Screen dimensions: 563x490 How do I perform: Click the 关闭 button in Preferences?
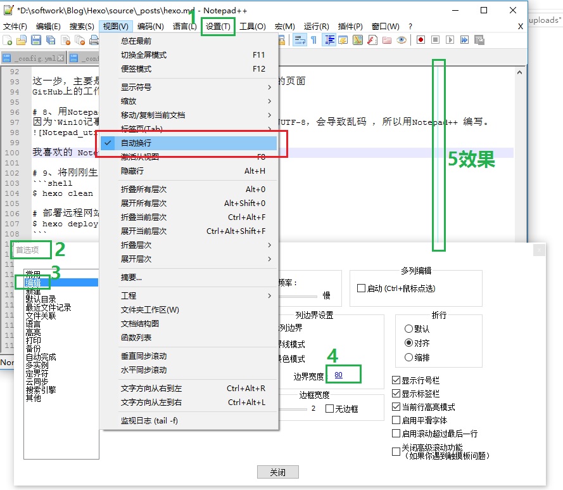click(x=277, y=472)
